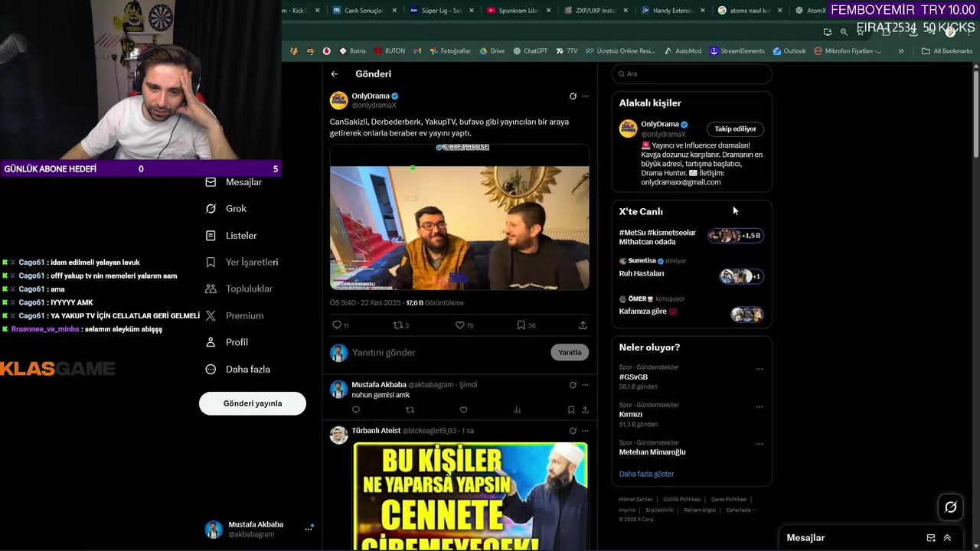The image size is (980, 551).
Task: Open StreamElements bookmark
Action: point(737,51)
